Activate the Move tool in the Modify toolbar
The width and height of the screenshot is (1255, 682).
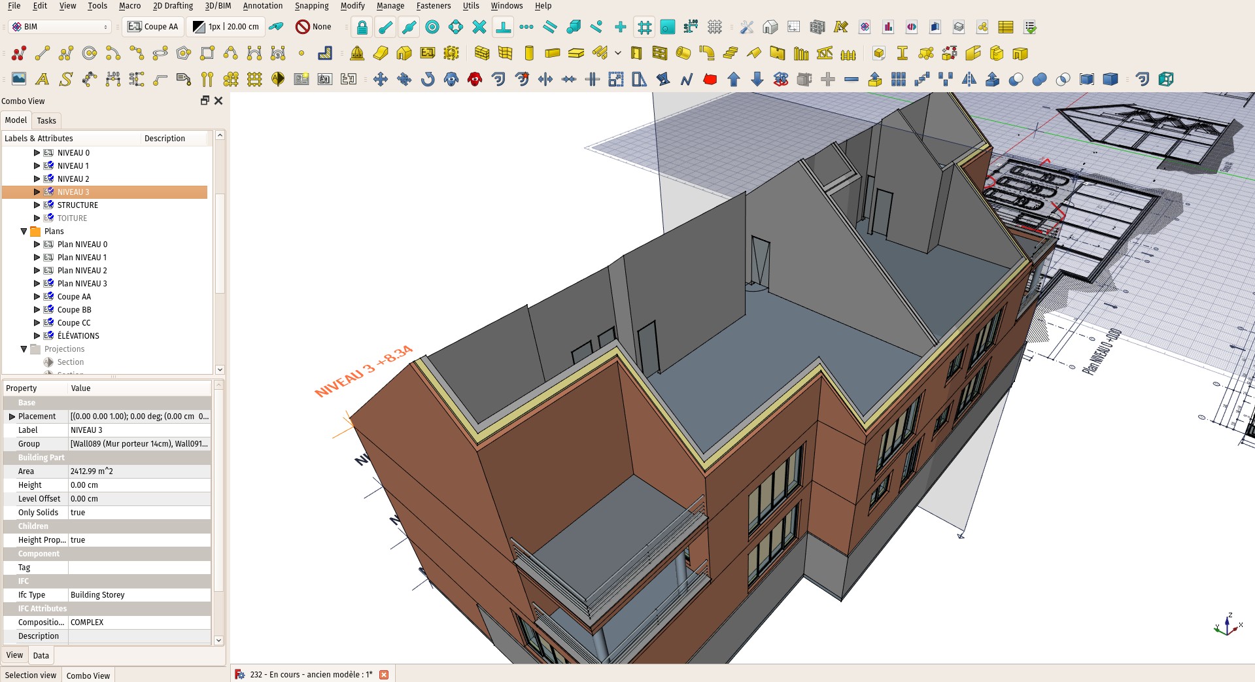point(382,79)
